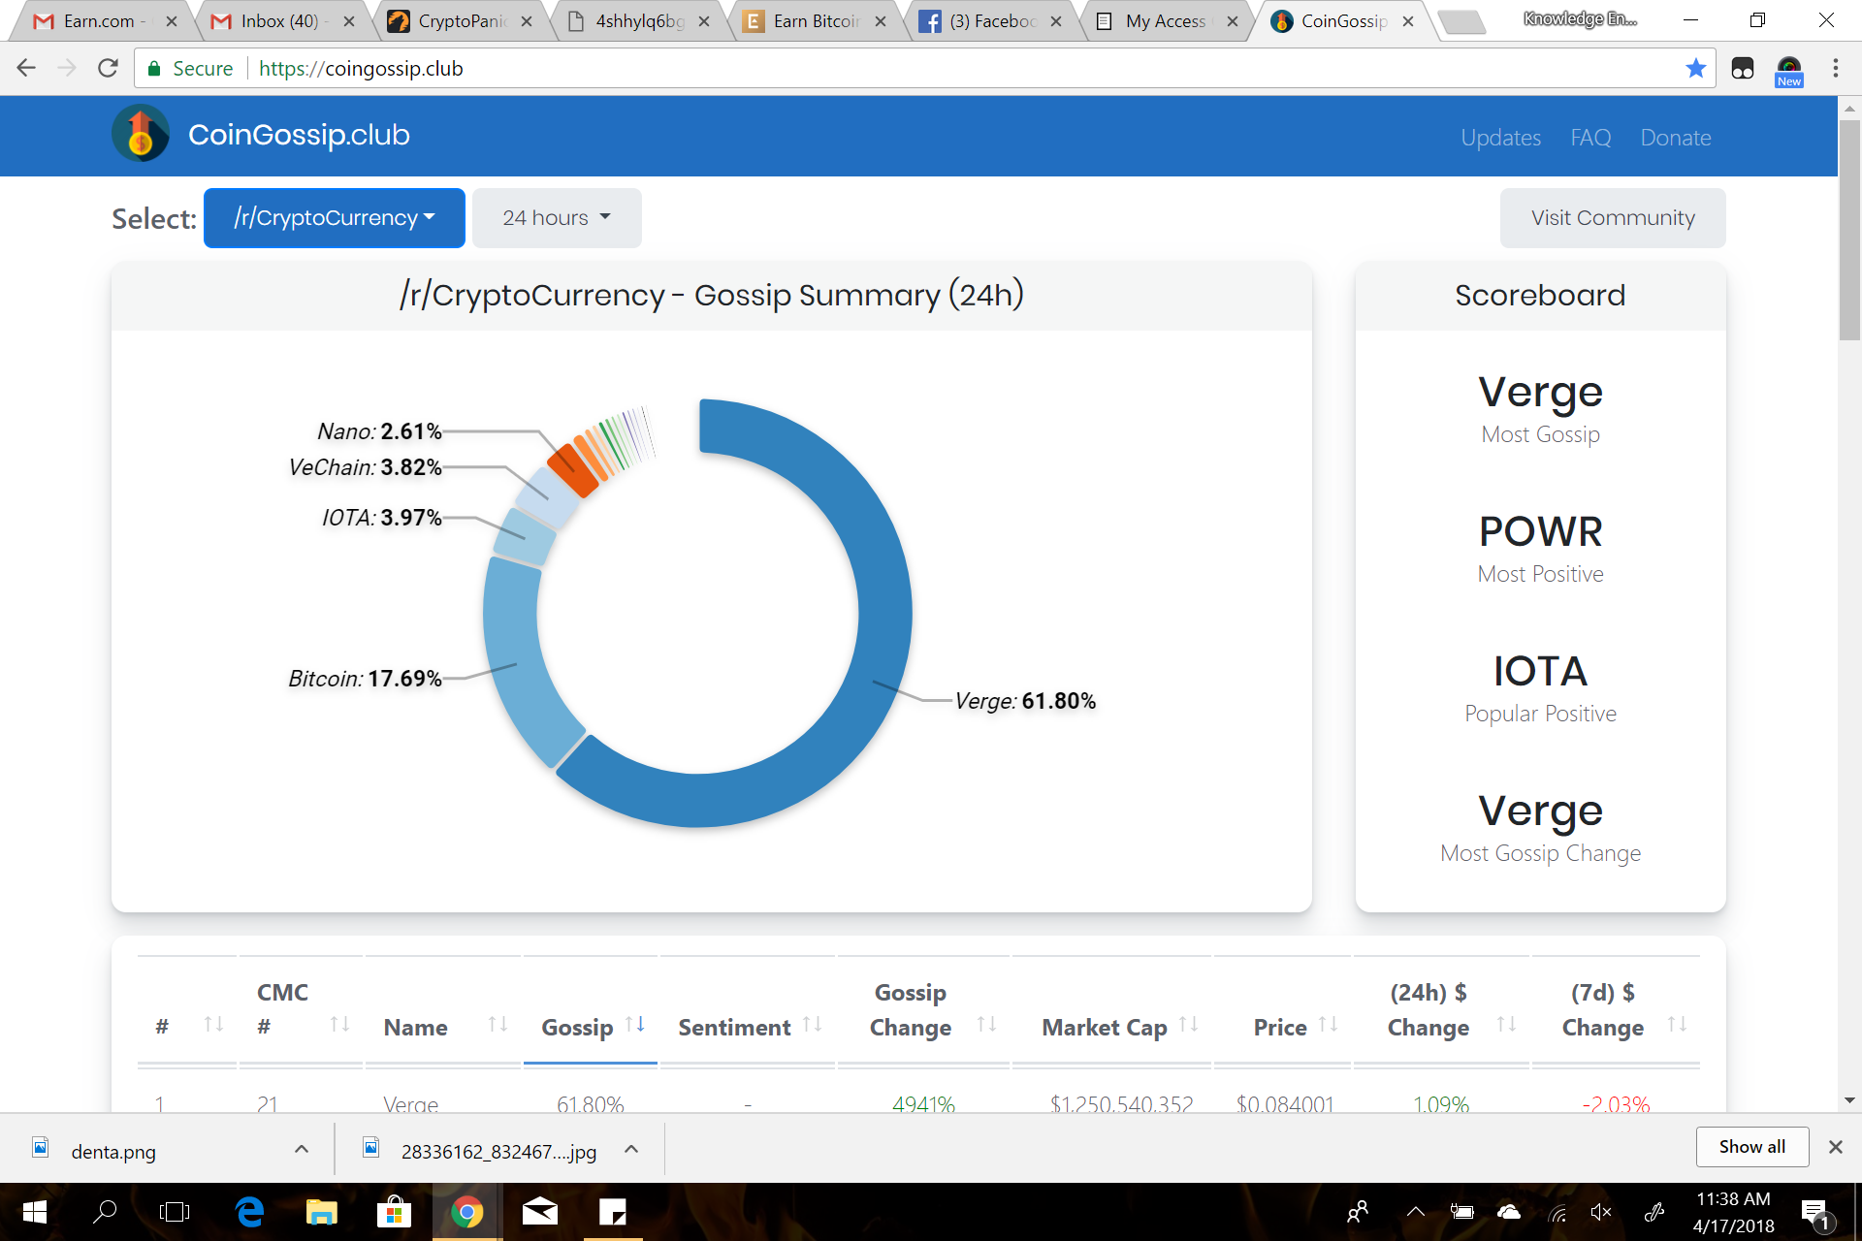Sort by Price column arrows

click(x=1329, y=1025)
